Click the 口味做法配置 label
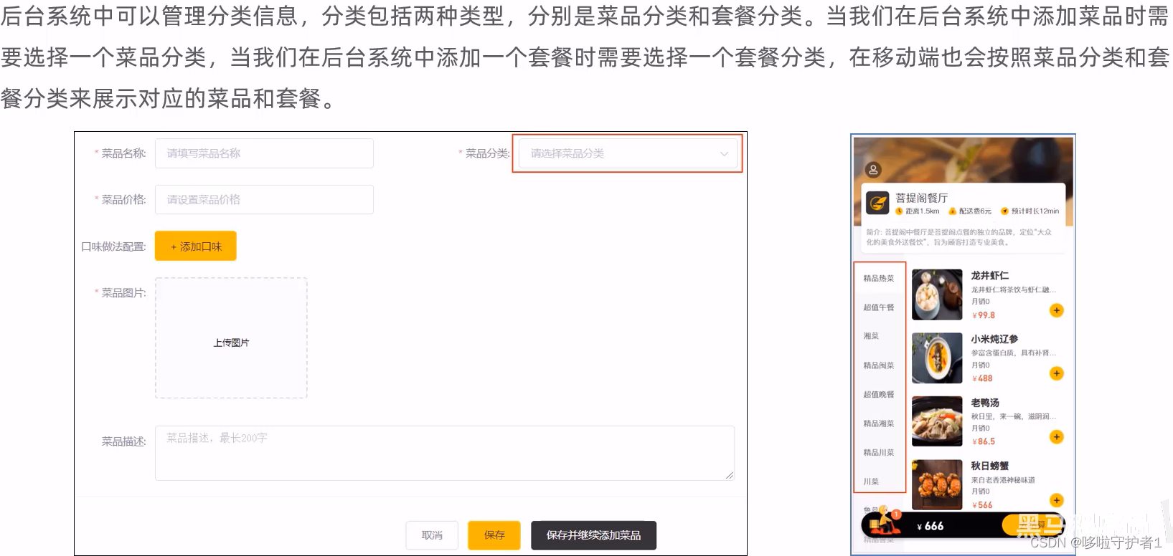The height and width of the screenshot is (556, 1173). tap(113, 246)
